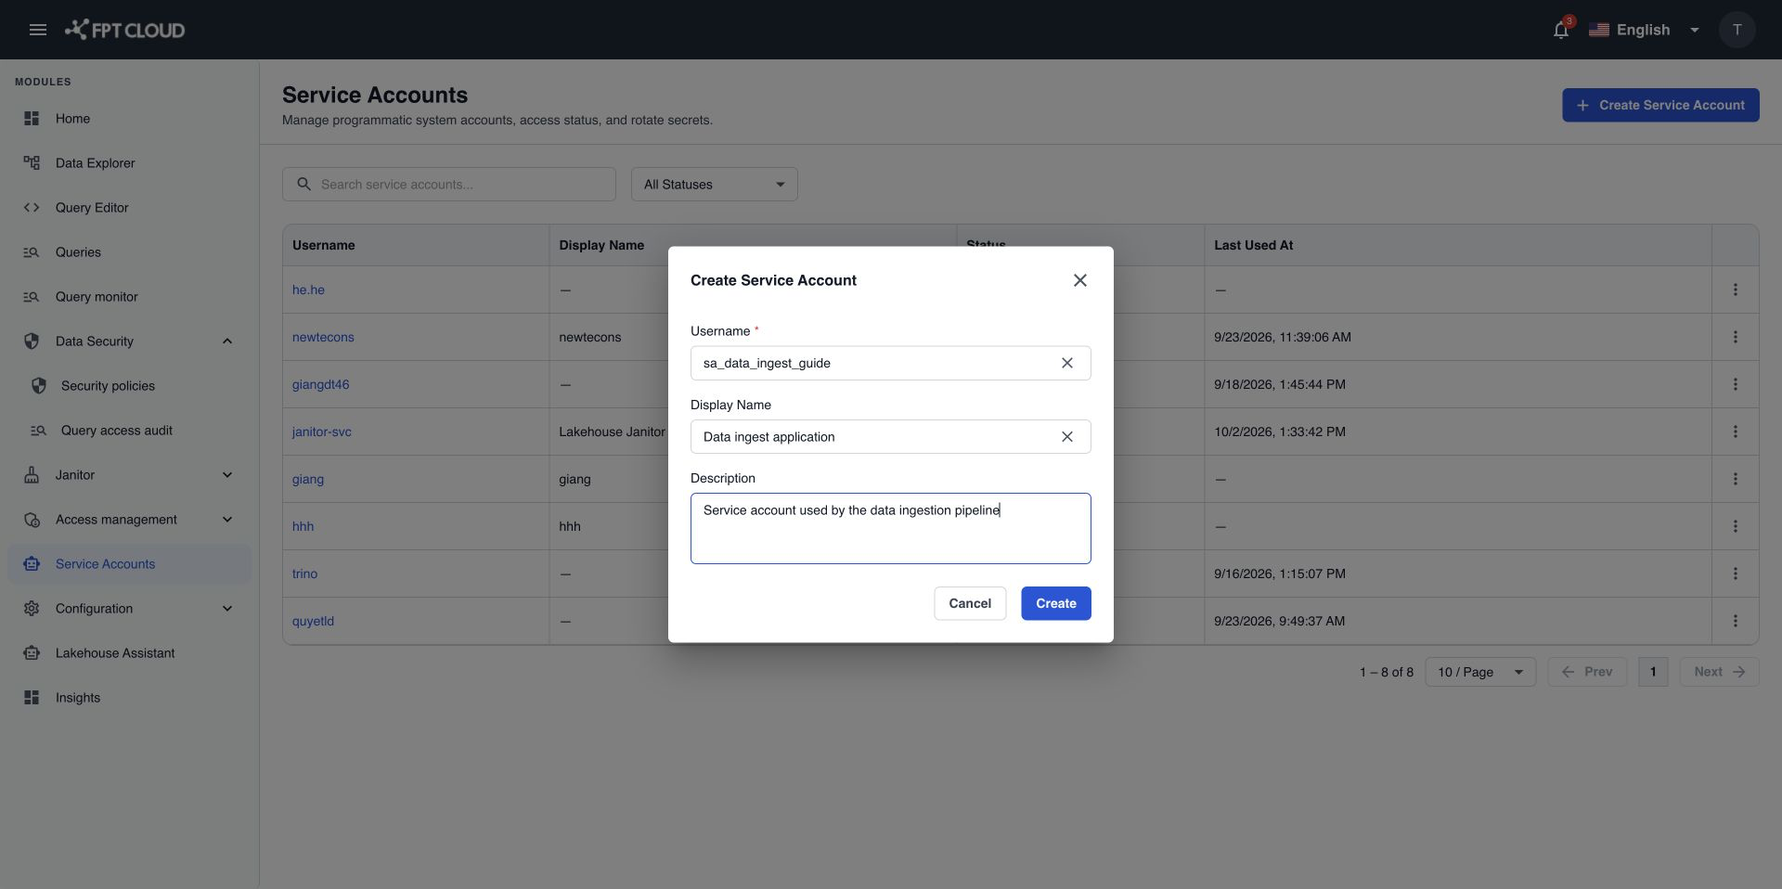The height and width of the screenshot is (889, 1782).
Task: Open the notifications bell
Action: tap(1561, 30)
